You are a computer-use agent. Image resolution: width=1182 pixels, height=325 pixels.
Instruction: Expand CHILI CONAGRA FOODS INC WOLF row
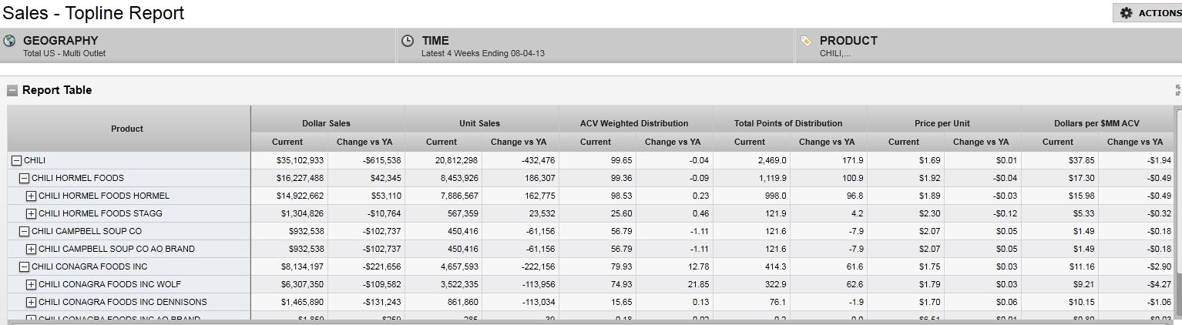click(x=31, y=284)
